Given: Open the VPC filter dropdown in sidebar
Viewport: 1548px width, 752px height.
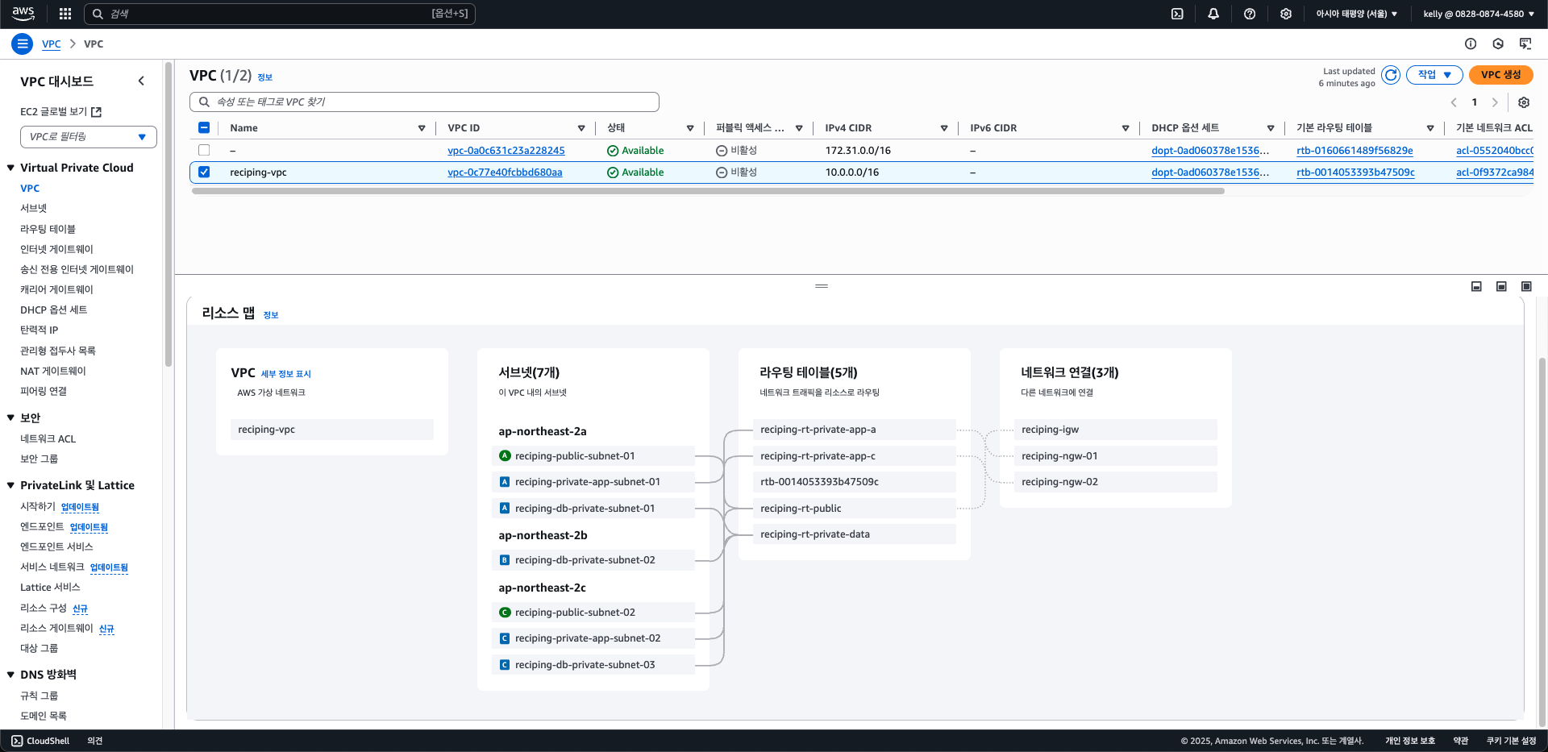Looking at the screenshot, I should (89, 137).
